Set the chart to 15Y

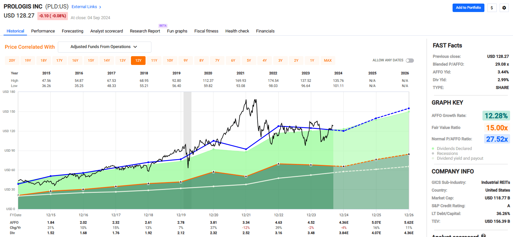click(x=91, y=60)
